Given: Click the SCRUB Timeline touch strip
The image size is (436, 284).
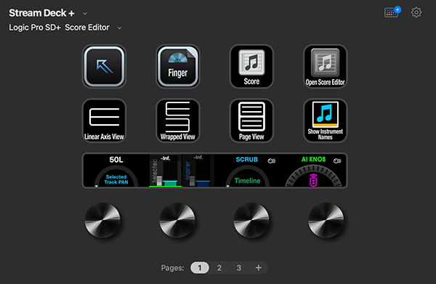Looking at the screenshot, I should click(x=248, y=171).
